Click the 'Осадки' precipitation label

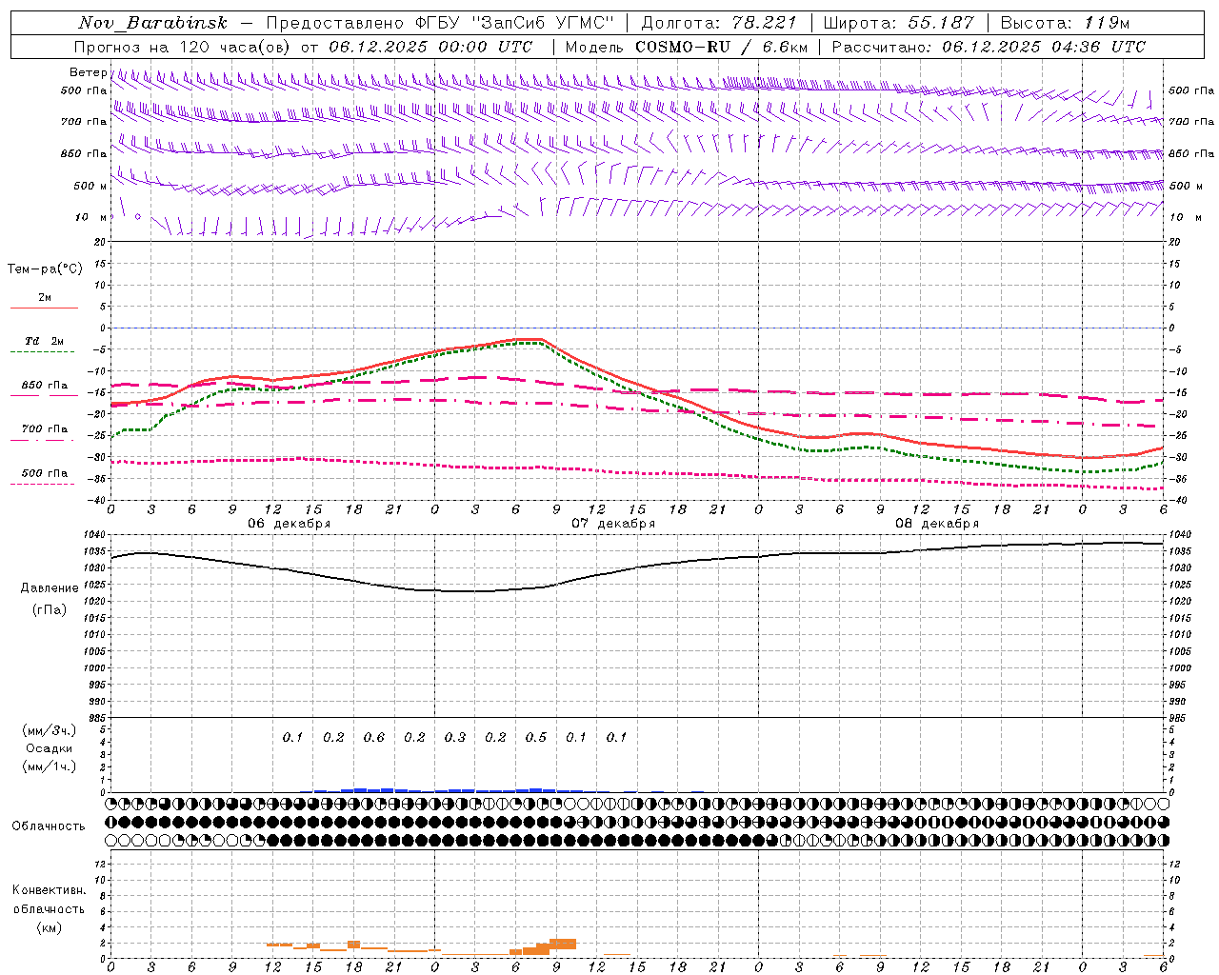tap(50, 748)
